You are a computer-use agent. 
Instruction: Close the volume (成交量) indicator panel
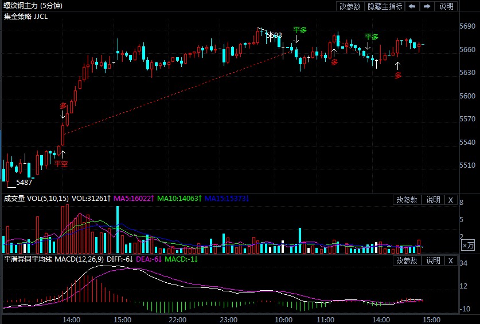[x=450, y=200]
